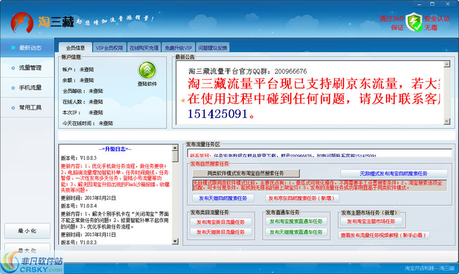Click 发布淘宝主题市场任务 button
This screenshot has width=459, height=274.
click(371, 222)
